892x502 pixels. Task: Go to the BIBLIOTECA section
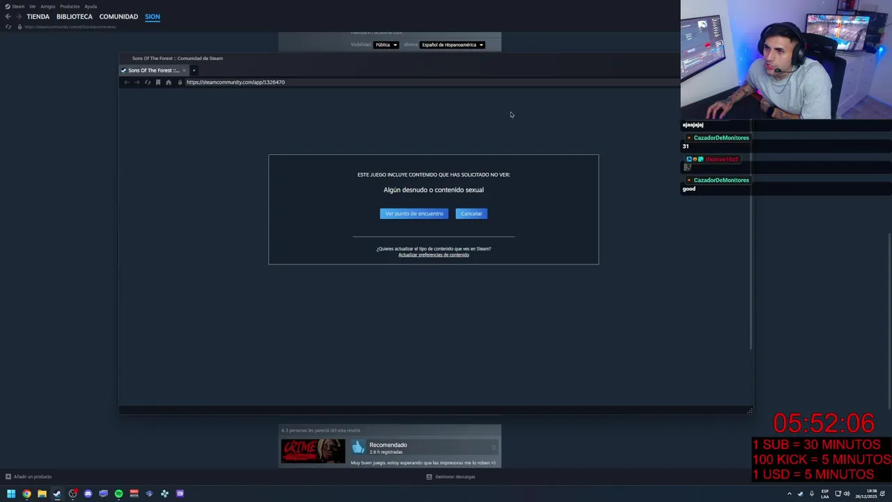pos(75,17)
